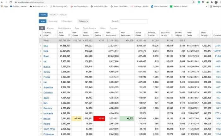
Task: Switch to the WEEKLY TRENDS tab
Action: click(x=58, y=14)
